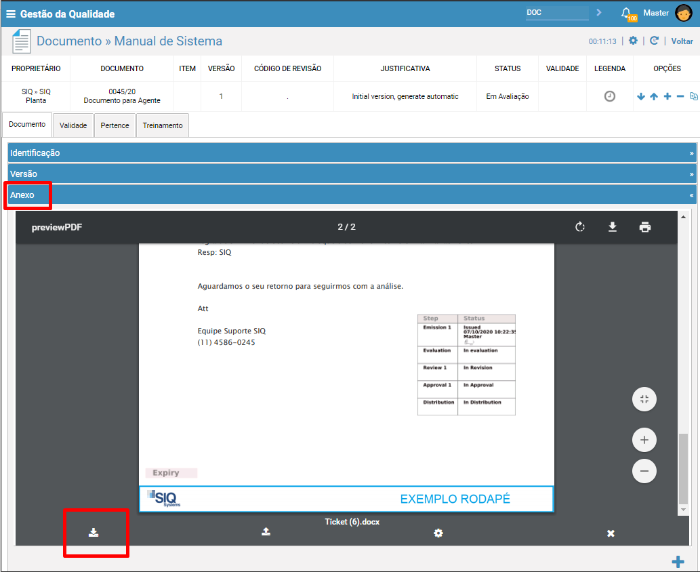Zoom out the PDF preview
Screen dimensions: 700x572
pos(644,471)
